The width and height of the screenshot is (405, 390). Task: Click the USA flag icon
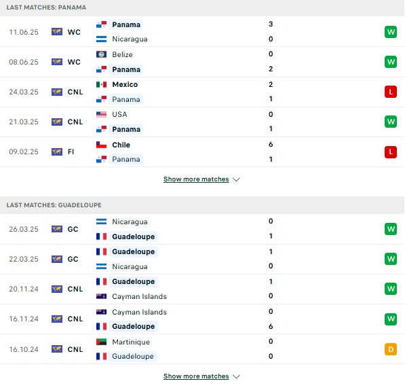coord(101,114)
